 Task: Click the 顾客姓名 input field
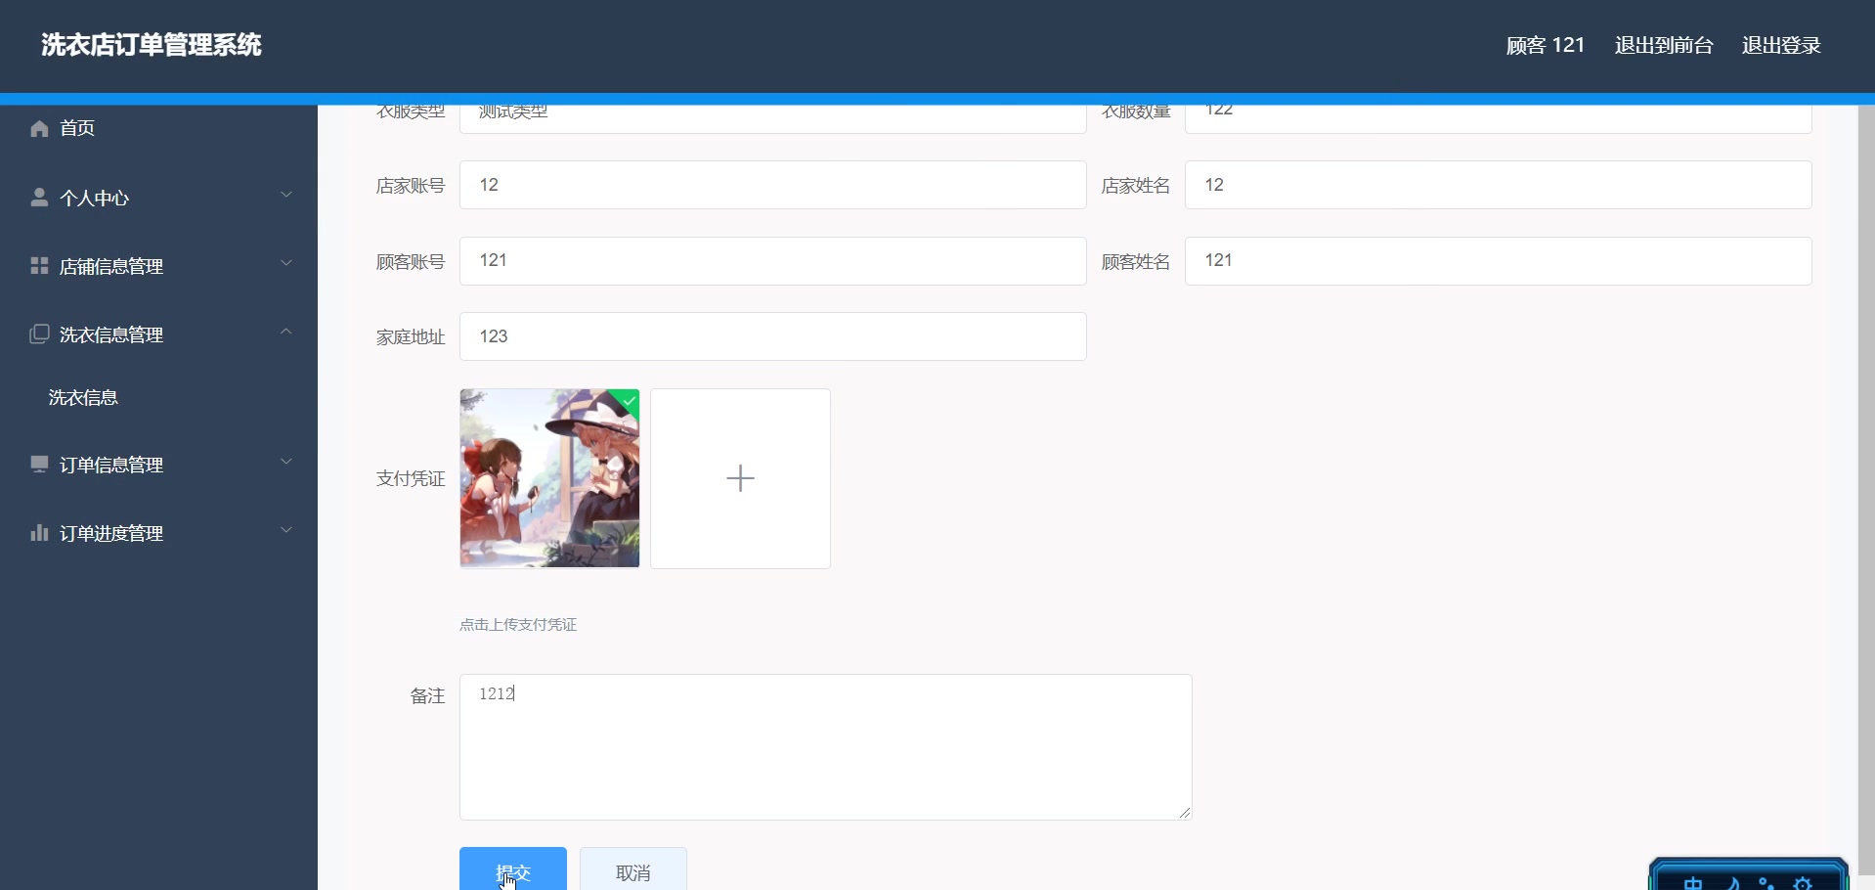(x=1499, y=261)
